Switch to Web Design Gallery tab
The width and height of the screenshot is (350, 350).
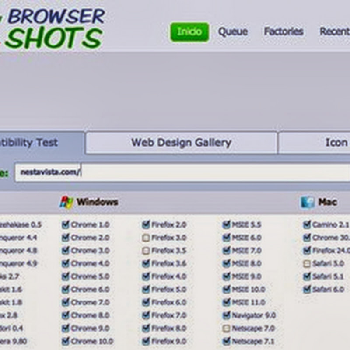181,143
